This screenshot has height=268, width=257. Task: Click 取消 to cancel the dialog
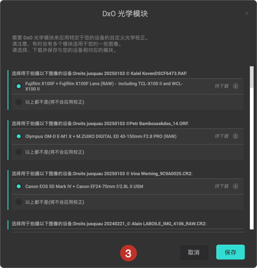point(194,252)
